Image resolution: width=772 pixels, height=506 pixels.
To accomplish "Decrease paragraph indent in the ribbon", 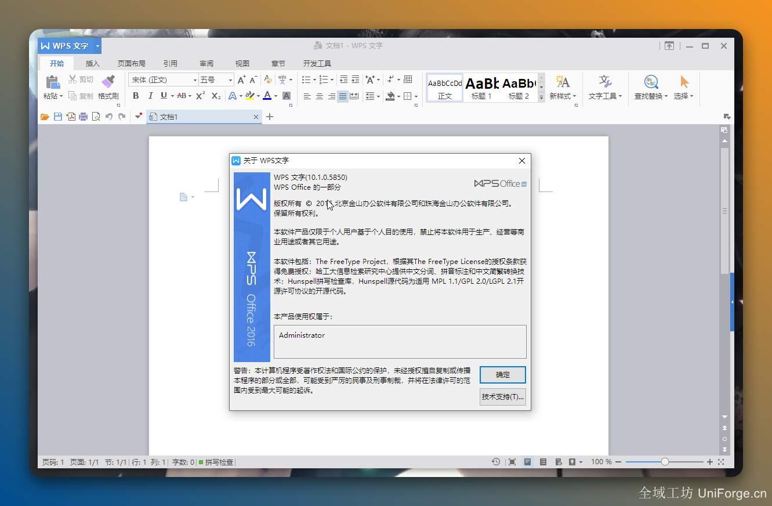I will click(x=344, y=79).
